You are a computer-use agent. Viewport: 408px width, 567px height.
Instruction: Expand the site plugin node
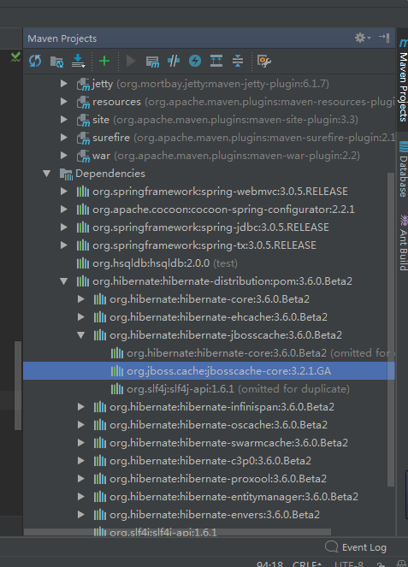pyautogui.click(x=64, y=120)
